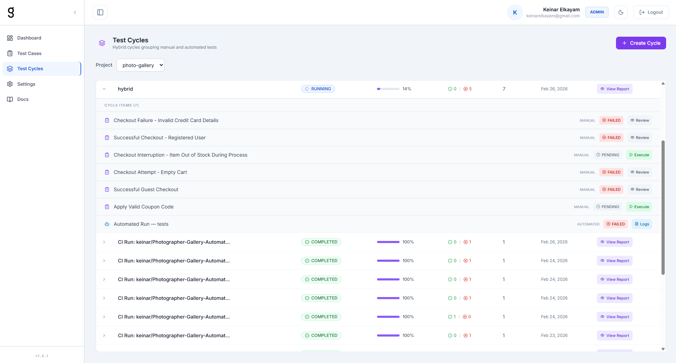Go to Settings in the sidebar
676x363 pixels.
tap(26, 84)
